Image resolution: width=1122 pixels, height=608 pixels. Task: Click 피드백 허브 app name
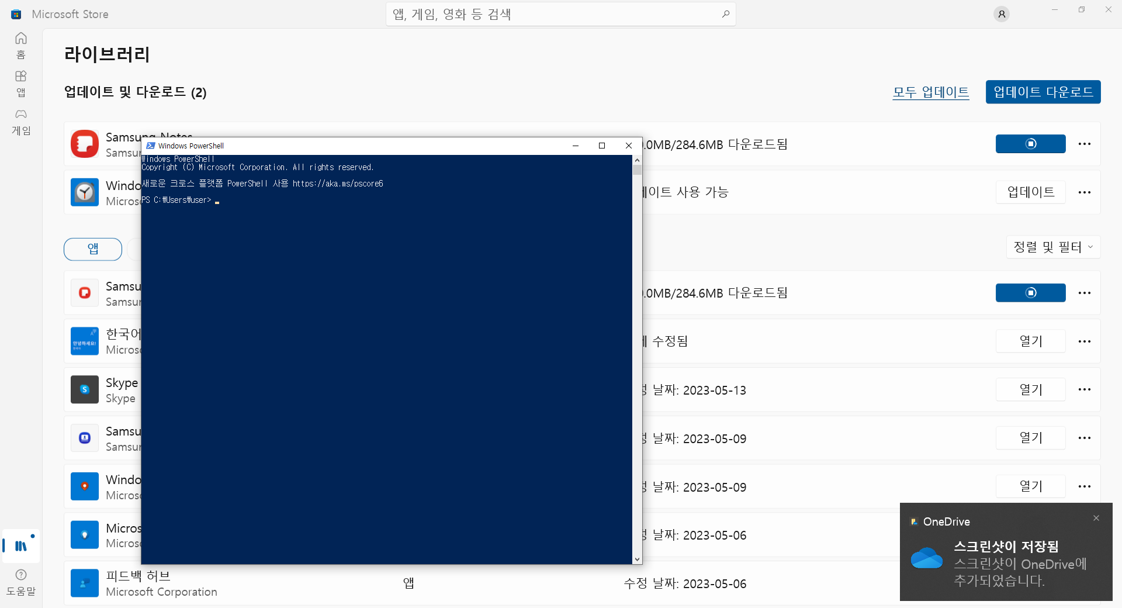[138, 576]
